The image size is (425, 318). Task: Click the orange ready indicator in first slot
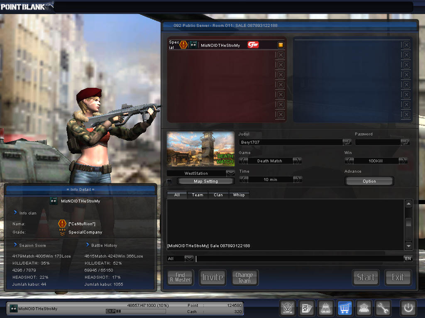[281, 45]
